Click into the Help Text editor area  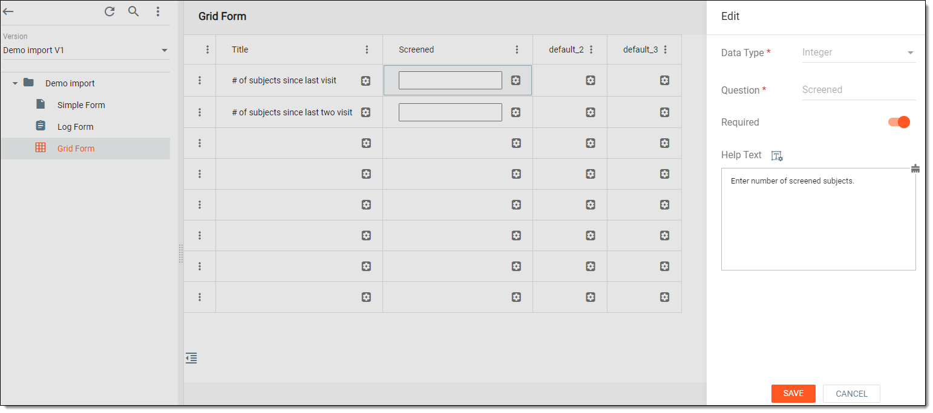(x=818, y=219)
